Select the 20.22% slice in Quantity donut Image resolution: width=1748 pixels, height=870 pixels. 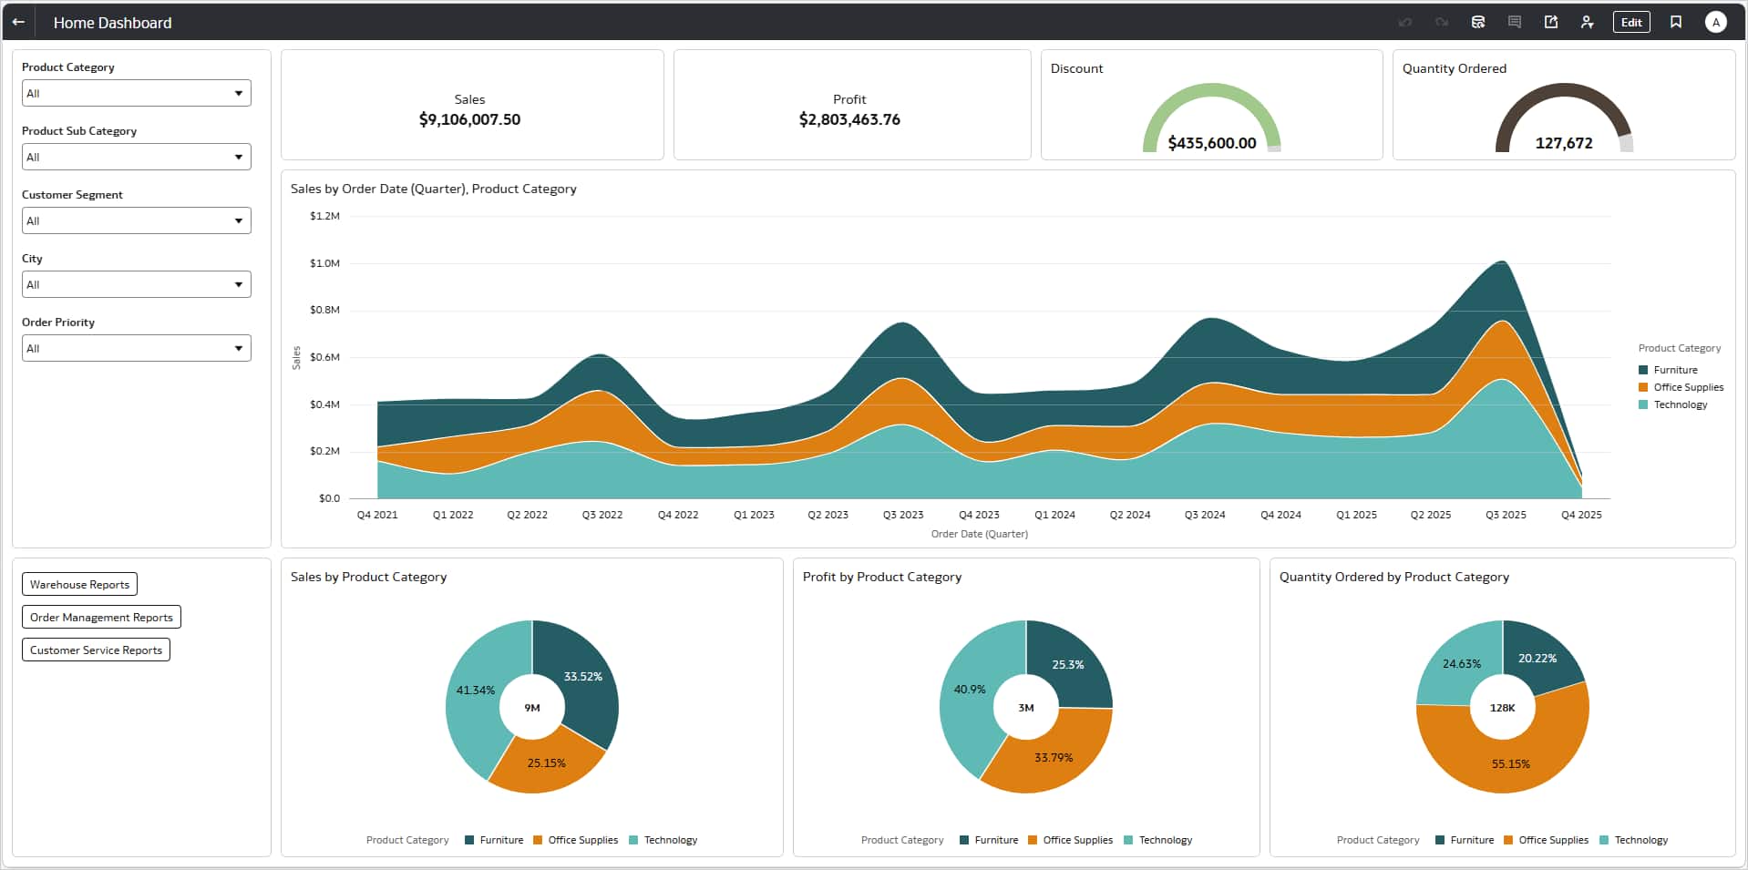click(1537, 659)
